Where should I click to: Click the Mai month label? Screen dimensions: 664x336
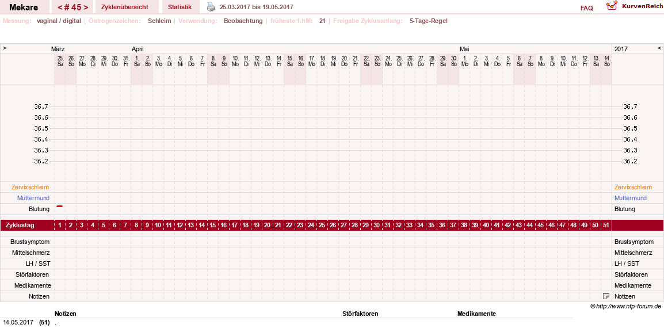(464, 49)
